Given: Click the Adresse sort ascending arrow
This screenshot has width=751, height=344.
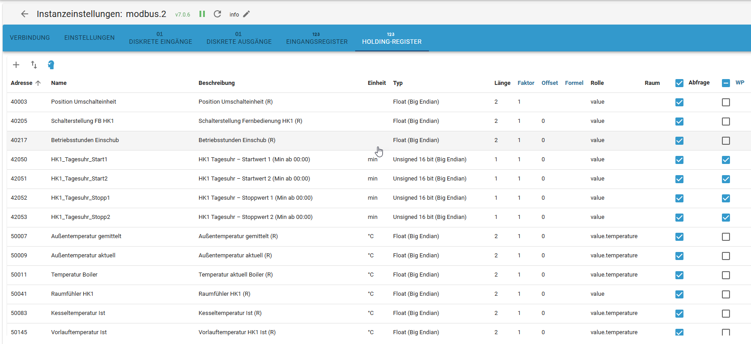Looking at the screenshot, I should tap(38, 83).
